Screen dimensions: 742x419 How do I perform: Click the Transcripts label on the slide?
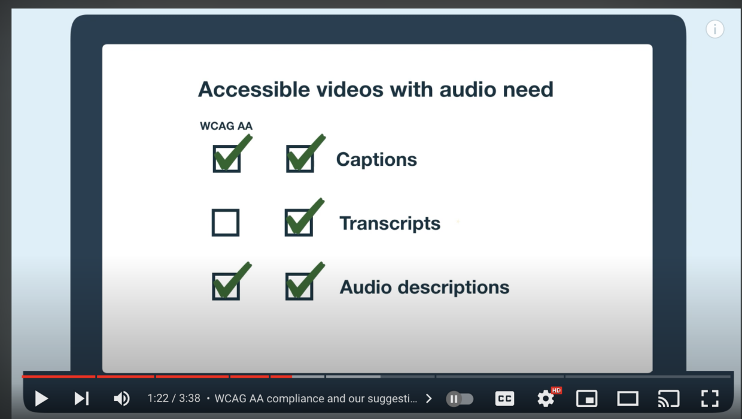[390, 223]
